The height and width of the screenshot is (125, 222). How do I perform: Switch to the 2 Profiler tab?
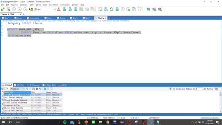(19, 85)
